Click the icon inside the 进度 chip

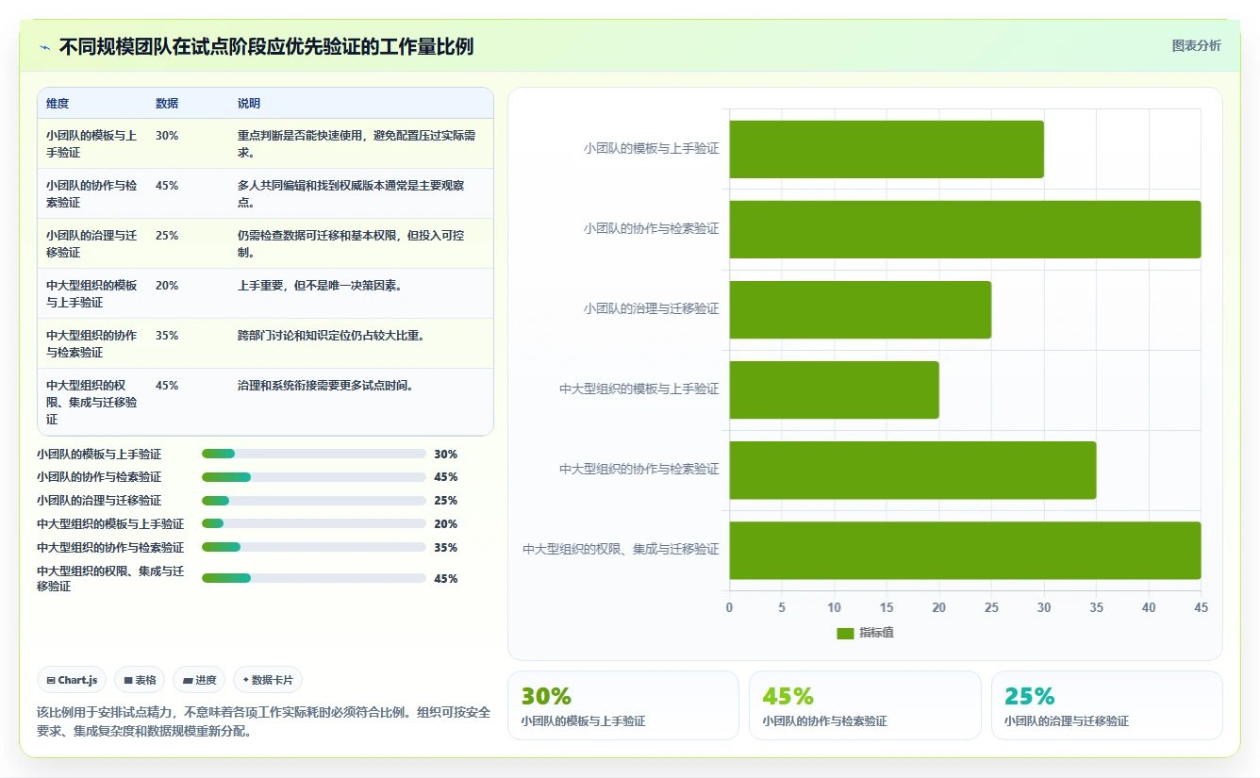(x=188, y=680)
